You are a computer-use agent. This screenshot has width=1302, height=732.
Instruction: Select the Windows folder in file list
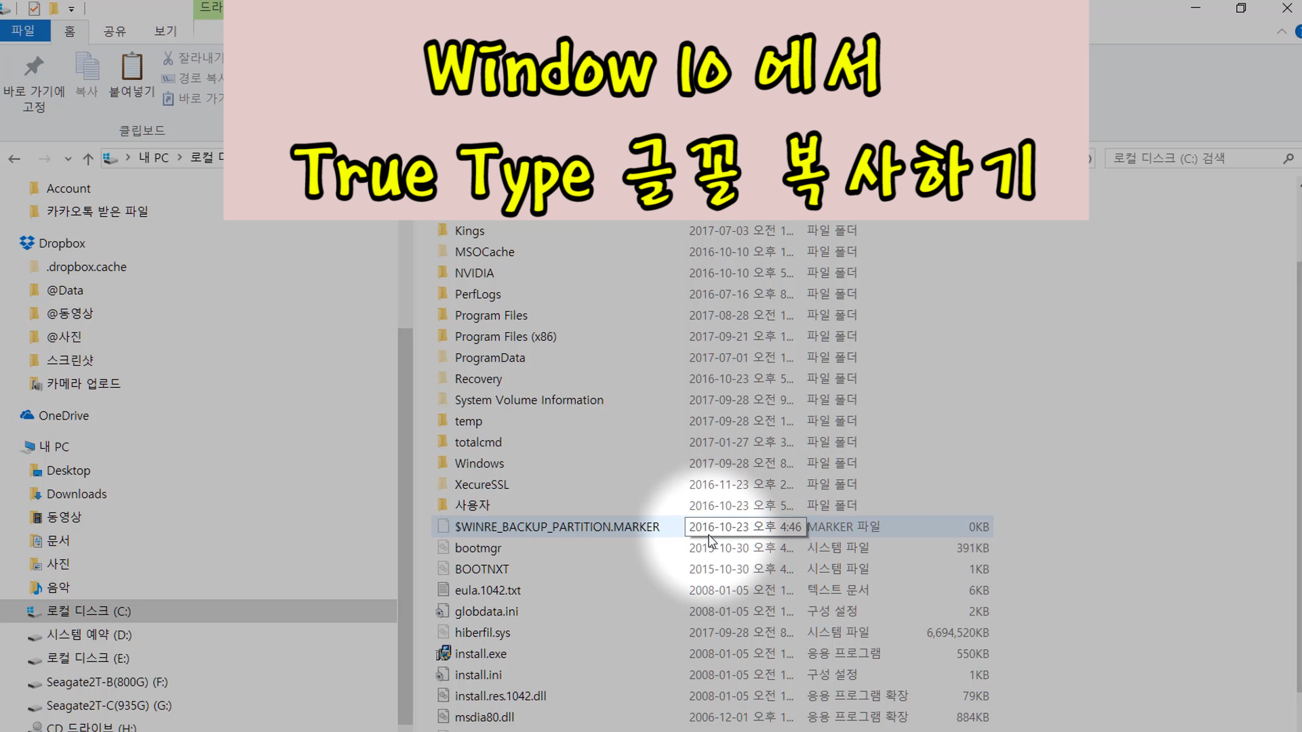(479, 463)
